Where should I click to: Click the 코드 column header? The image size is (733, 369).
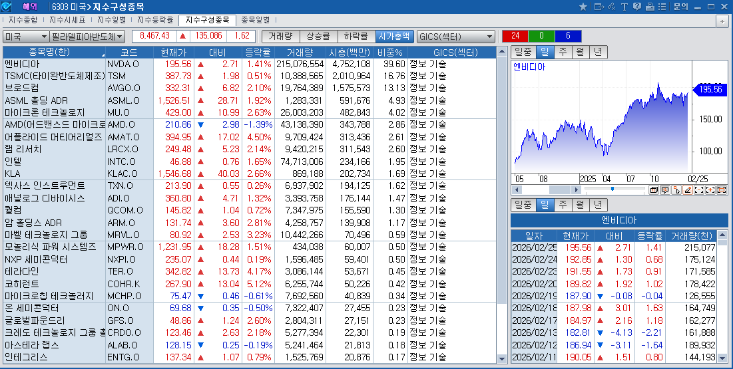(x=130, y=52)
